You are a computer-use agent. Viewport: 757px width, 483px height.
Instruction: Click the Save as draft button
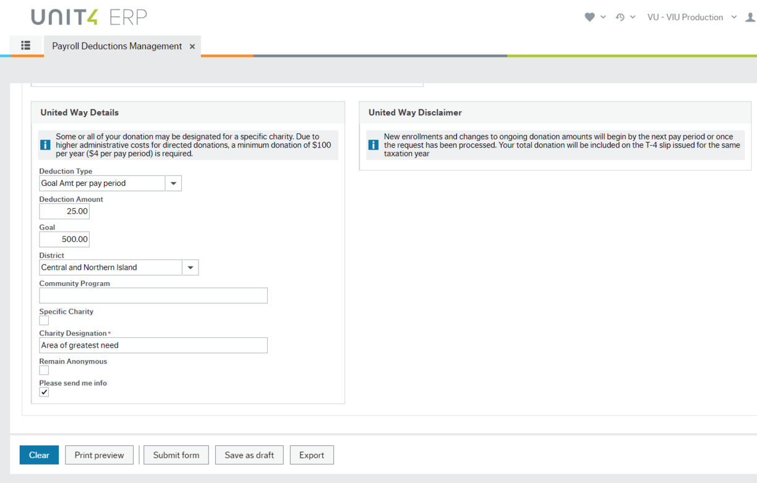point(249,455)
